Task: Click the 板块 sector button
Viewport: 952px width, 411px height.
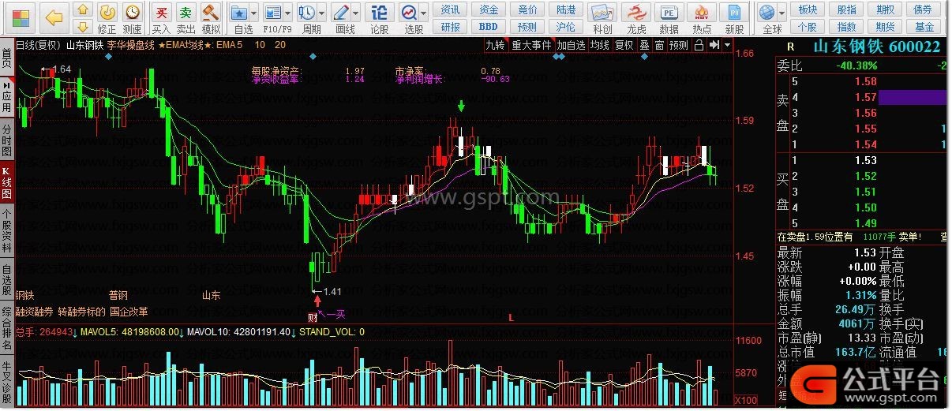Action: pyautogui.click(x=808, y=9)
